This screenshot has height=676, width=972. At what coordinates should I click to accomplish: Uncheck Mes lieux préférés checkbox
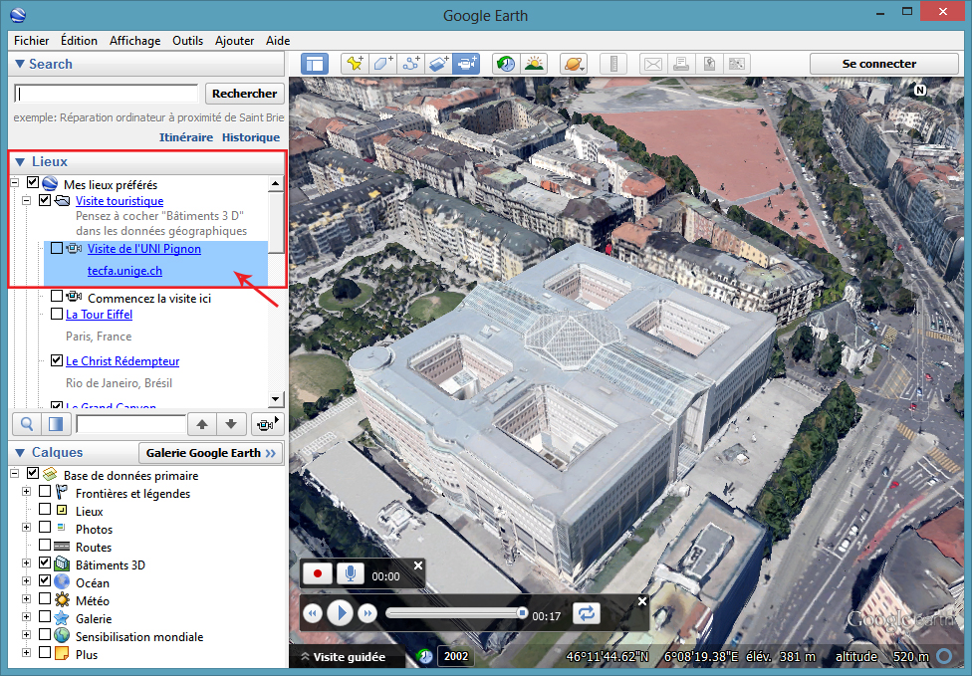[33, 183]
